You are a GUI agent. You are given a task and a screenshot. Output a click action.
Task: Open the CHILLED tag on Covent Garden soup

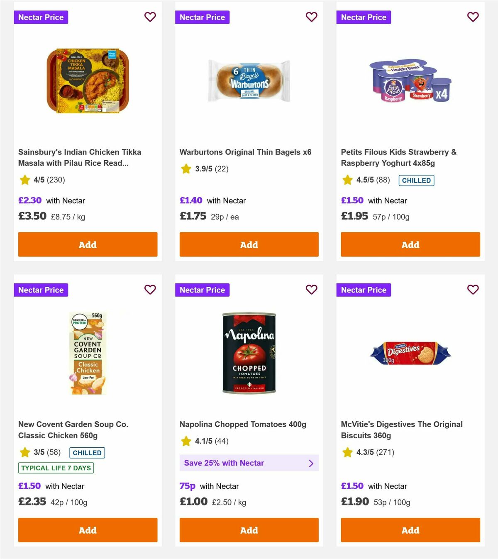(87, 453)
